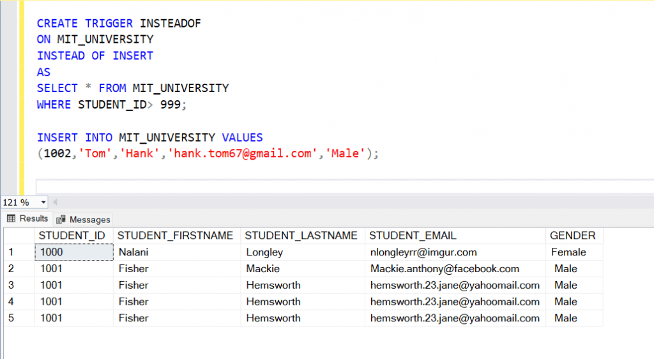Select the STUDENT_EMAIL column header
The width and height of the screenshot is (654, 359).
tap(455, 236)
